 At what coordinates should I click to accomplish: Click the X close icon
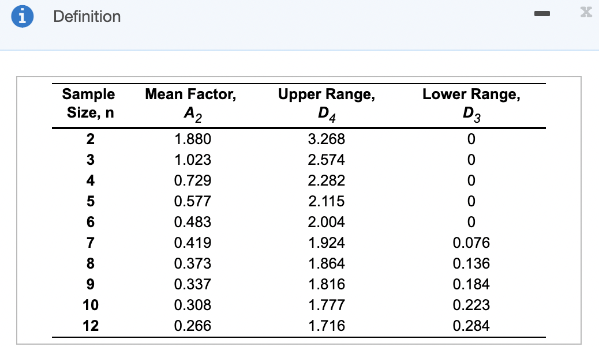(586, 12)
